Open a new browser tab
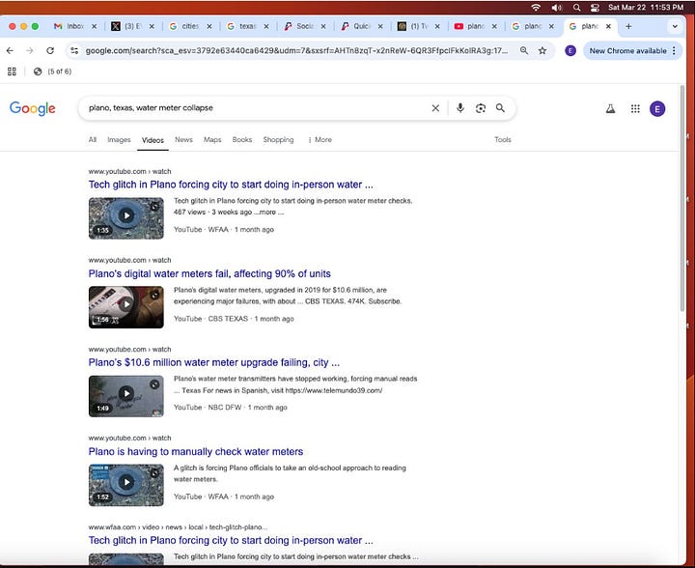 (628, 27)
